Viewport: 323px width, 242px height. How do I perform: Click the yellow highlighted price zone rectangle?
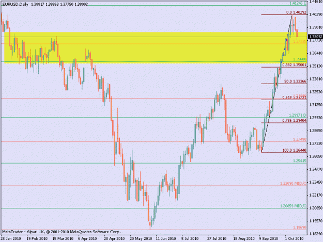(156, 46)
